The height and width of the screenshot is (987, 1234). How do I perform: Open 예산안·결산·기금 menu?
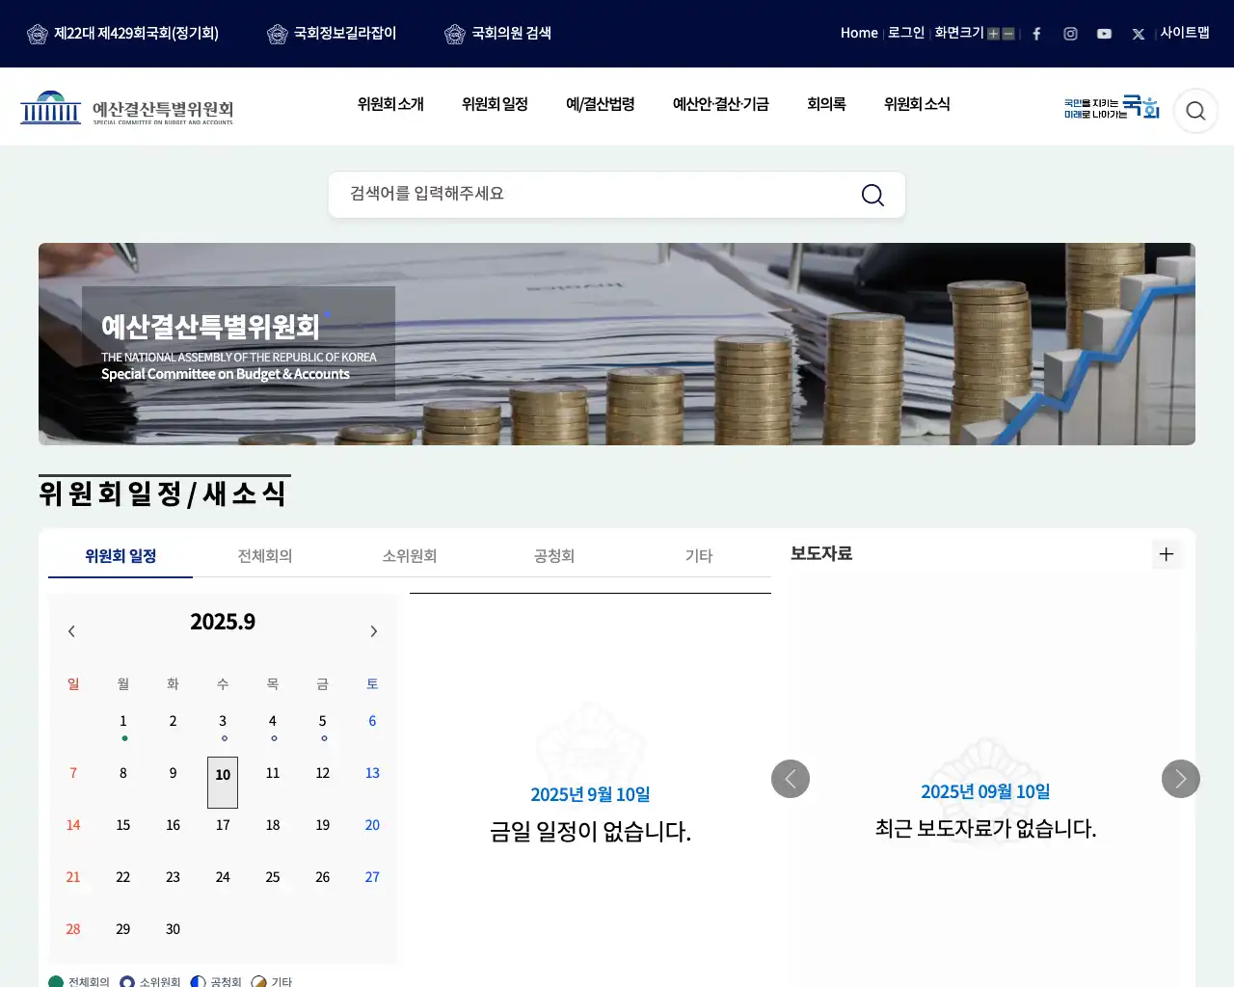[x=721, y=104]
